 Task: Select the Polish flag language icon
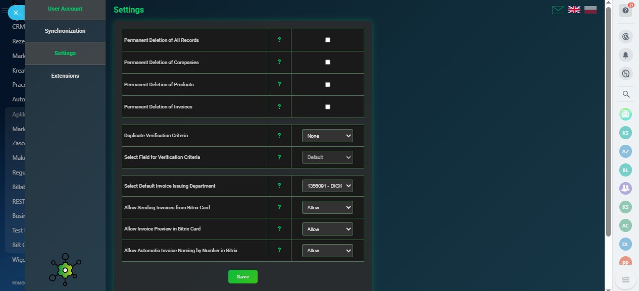(x=591, y=10)
